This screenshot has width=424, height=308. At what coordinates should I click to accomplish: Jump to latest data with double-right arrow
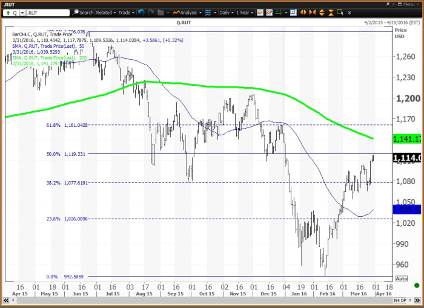(419, 300)
